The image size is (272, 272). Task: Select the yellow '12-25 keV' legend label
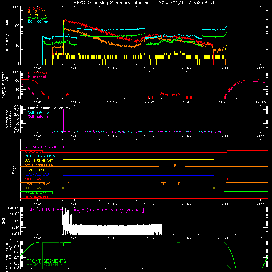tap(37, 15)
